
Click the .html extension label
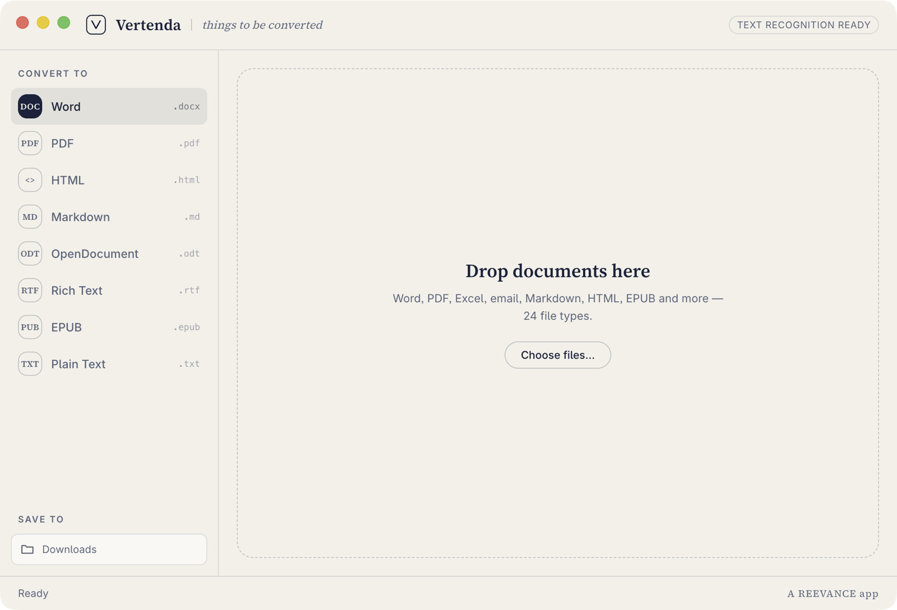click(x=187, y=180)
